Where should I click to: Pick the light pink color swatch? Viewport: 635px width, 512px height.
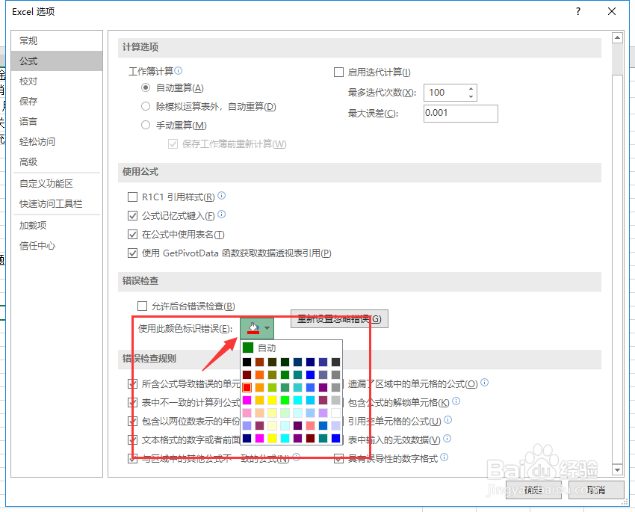coord(247,413)
